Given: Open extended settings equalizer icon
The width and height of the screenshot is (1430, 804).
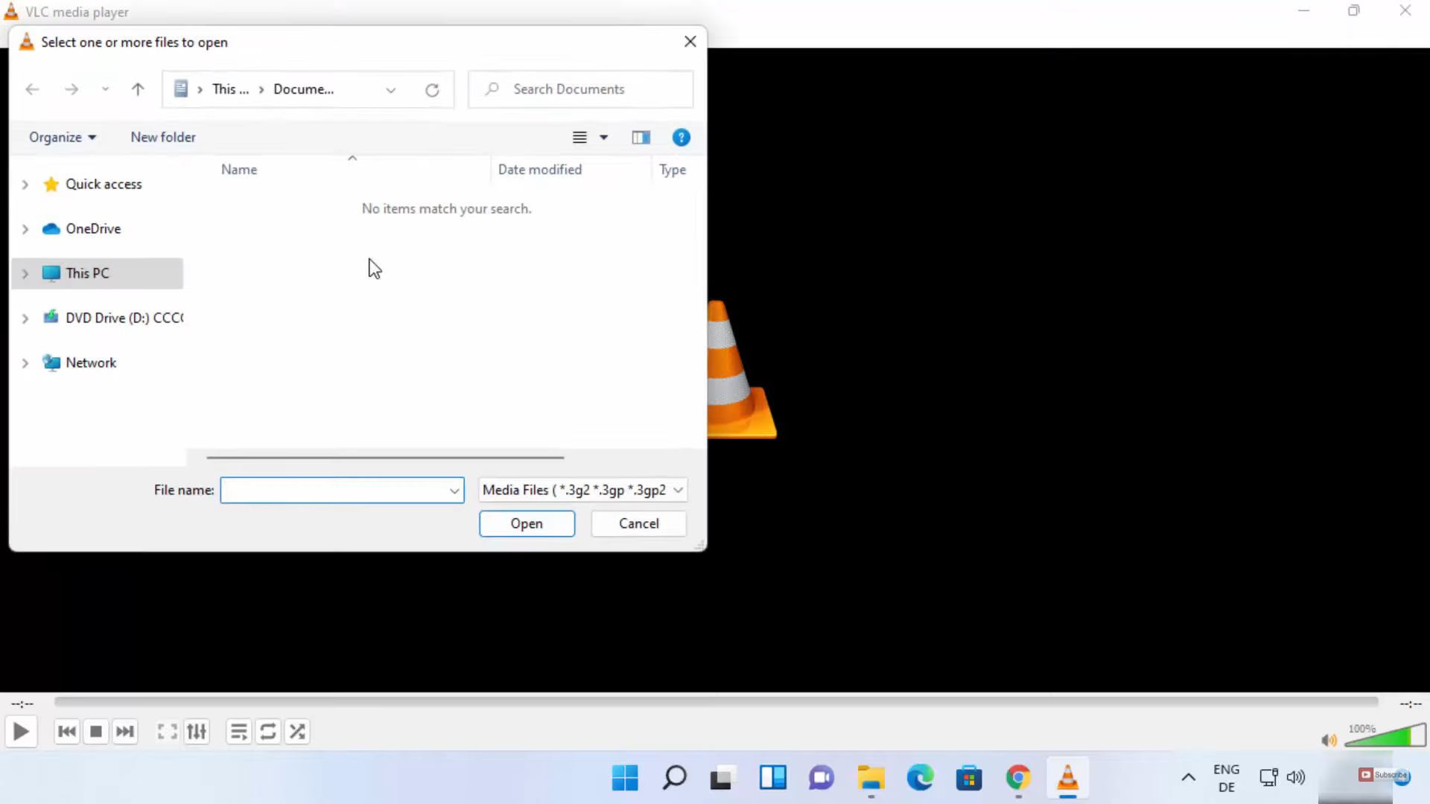Looking at the screenshot, I should (x=197, y=732).
